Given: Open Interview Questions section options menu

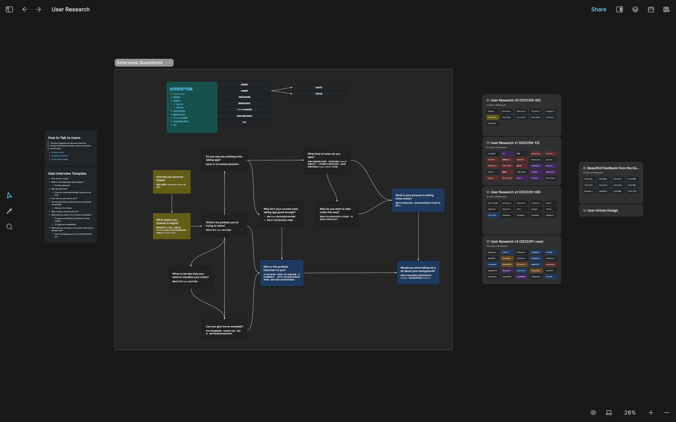Looking at the screenshot, I should [168, 63].
